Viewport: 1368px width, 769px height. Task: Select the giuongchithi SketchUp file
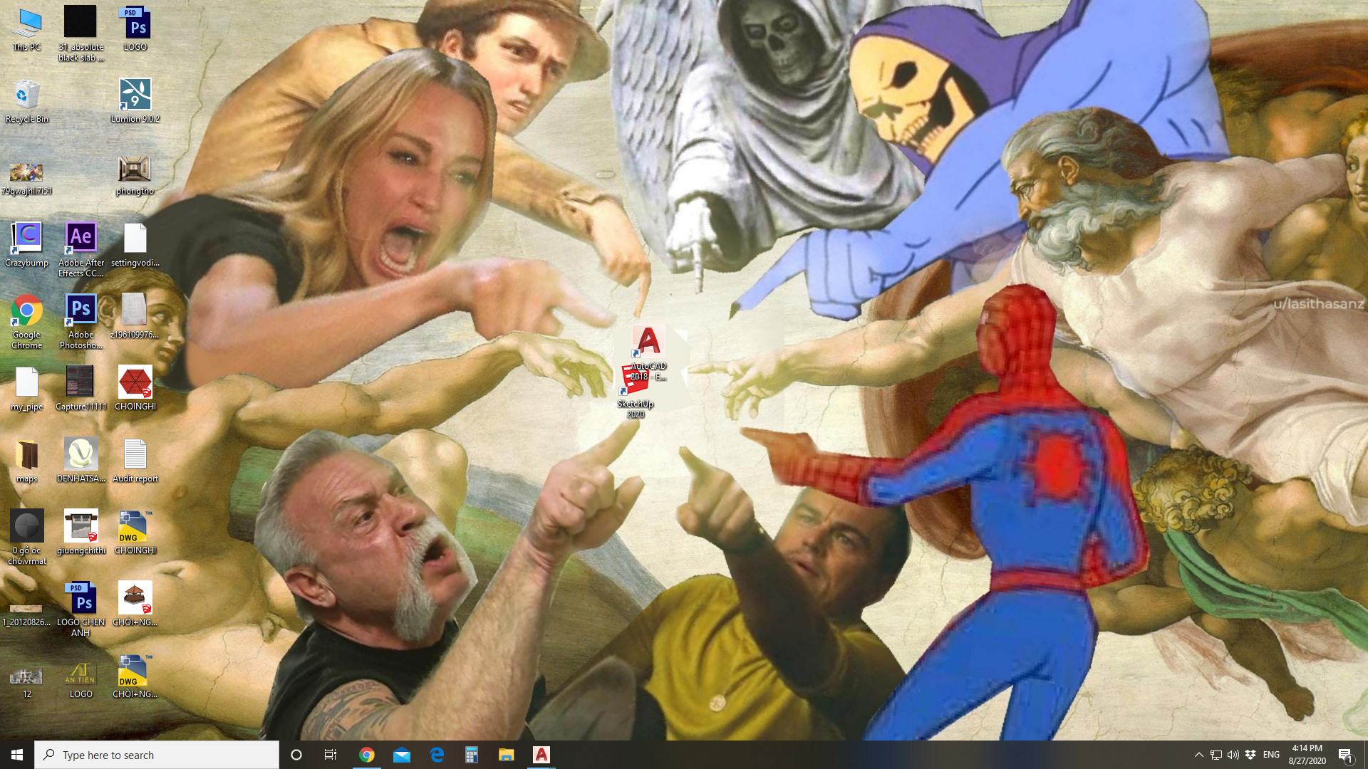81,533
